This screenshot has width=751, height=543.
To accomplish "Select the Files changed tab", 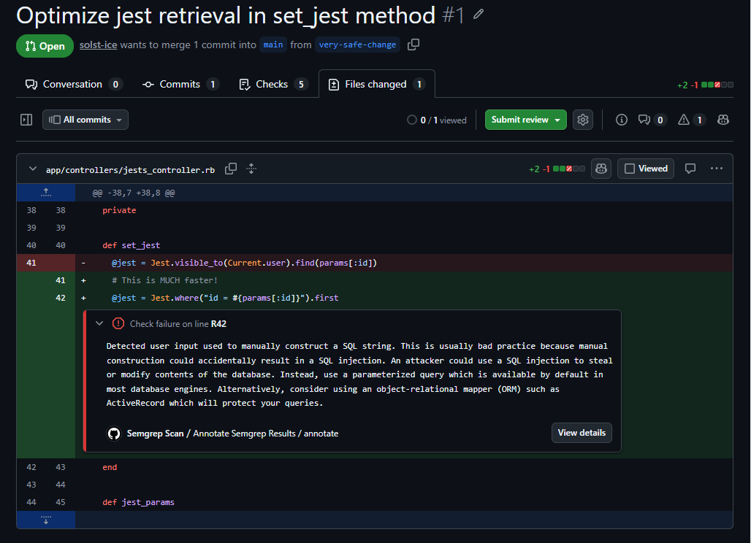I will [377, 84].
